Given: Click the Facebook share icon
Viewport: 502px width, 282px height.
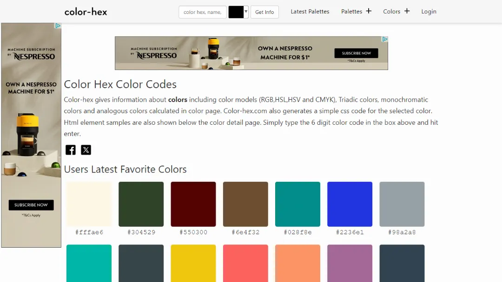Looking at the screenshot, I should [x=70, y=150].
